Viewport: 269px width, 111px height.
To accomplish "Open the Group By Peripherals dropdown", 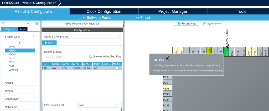I will tap(82, 37).
